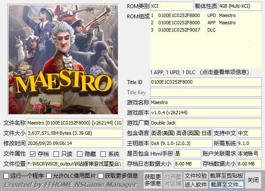Open 文件校验 file verification
265x191 pixels.
195,176
